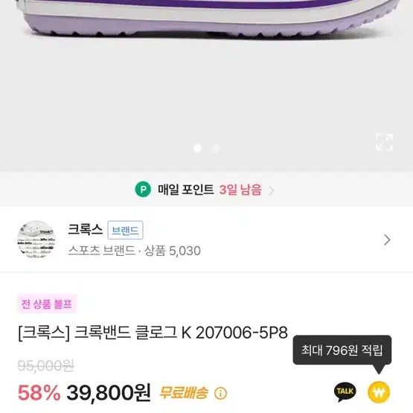Switch to the second image dot

tap(216, 148)
